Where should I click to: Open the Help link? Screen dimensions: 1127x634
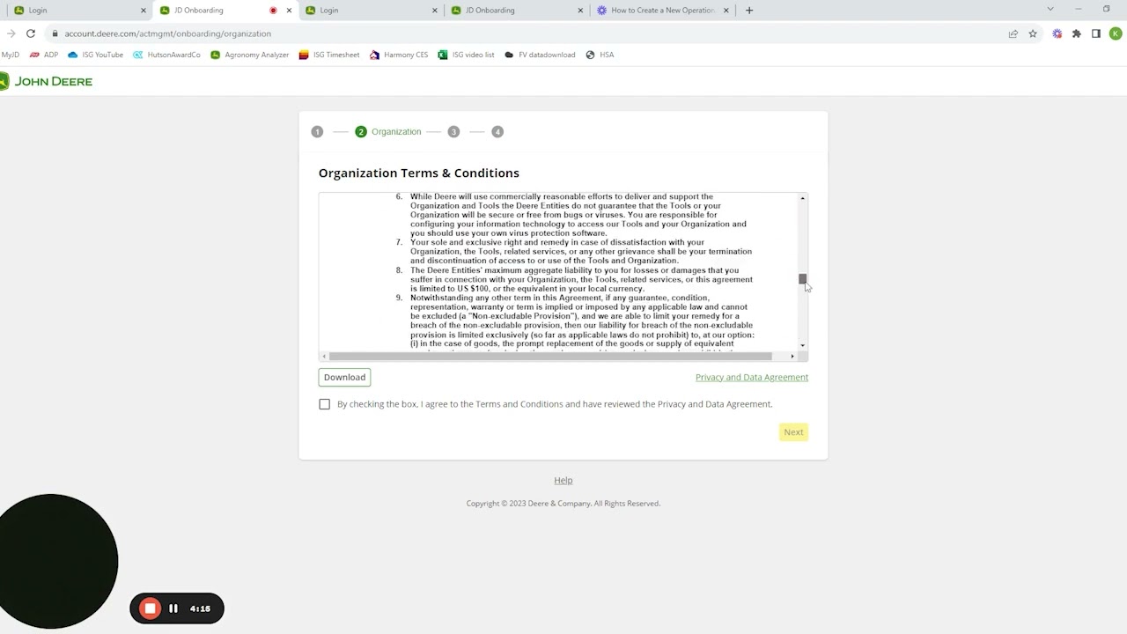point(563,480)
